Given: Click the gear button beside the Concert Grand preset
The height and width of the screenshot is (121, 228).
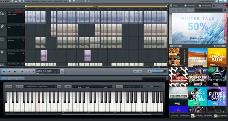Looking at the screenshot, I should click(x=59, y=86).
